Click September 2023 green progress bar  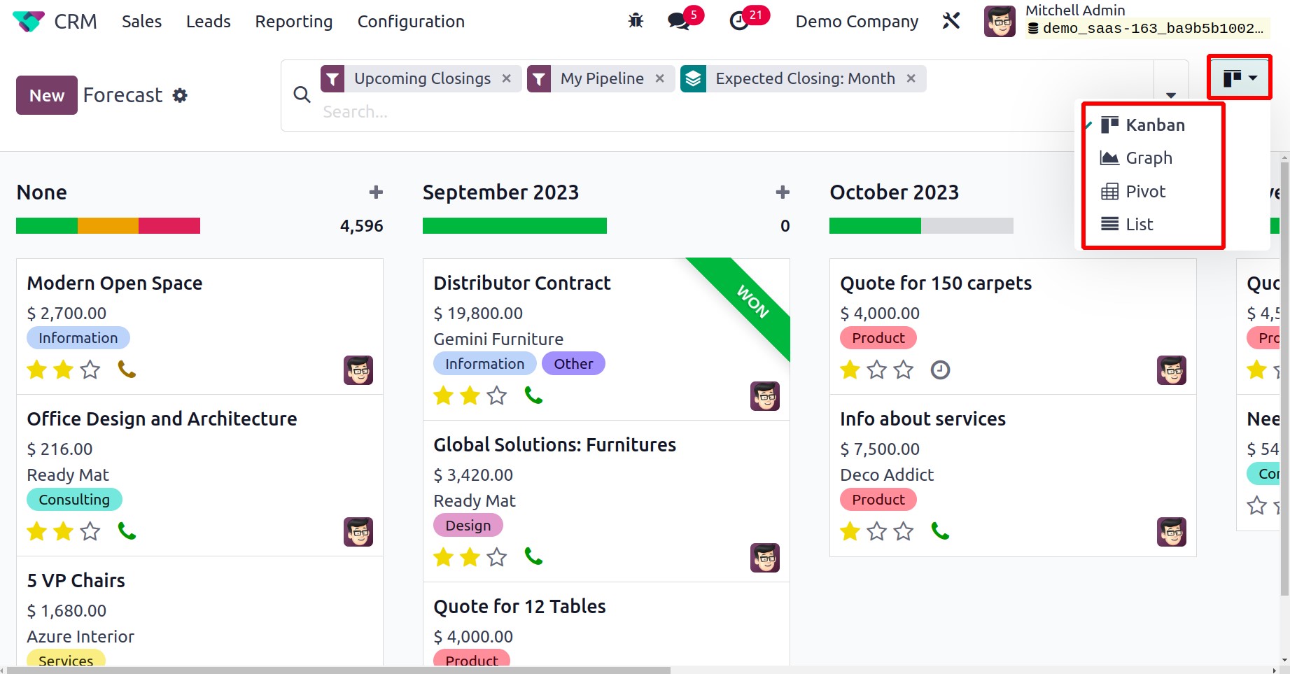coord(514,226)
